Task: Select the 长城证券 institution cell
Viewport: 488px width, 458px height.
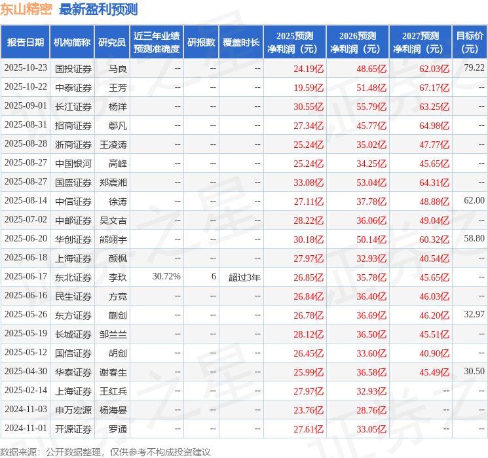Action: pyautogui.click(x=73, y=334)
